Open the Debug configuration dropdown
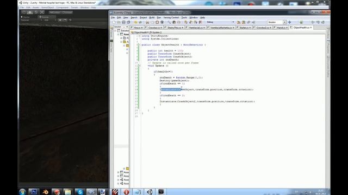Screen dimensions: 348x195 pyautogui.click(x=220, y=22)
